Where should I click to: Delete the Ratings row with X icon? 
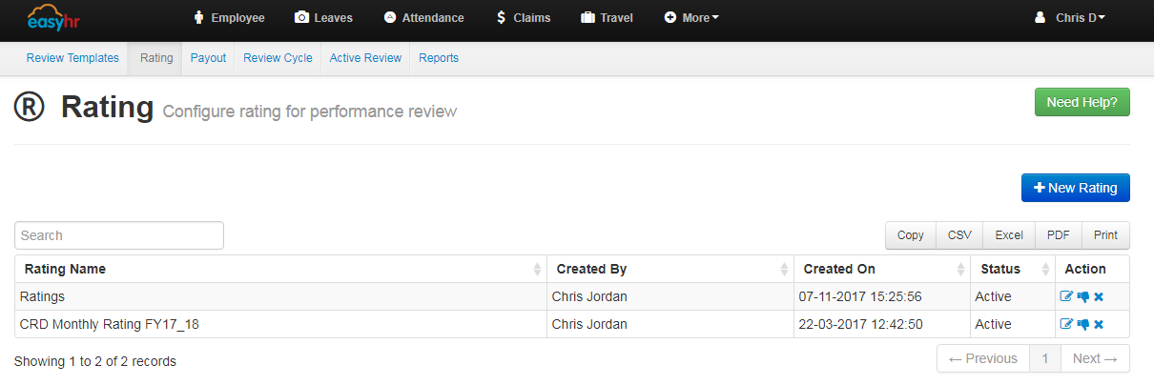pos(1099,297)
